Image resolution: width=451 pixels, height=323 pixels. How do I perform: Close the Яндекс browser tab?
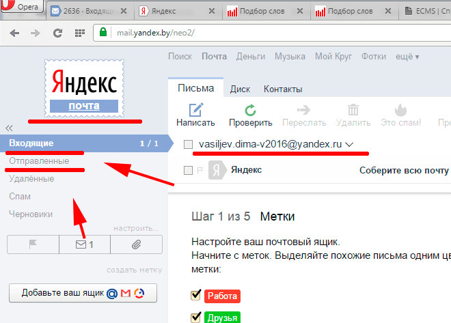pos(212,11)
